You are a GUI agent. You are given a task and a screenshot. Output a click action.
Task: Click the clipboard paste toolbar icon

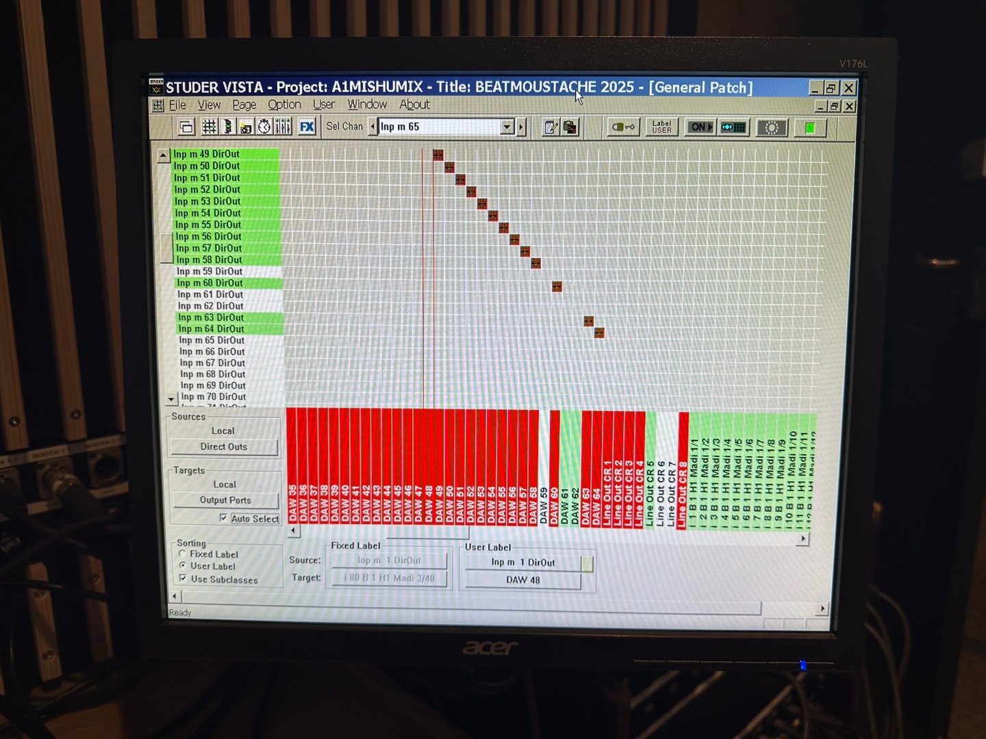[x=570, y=127]
